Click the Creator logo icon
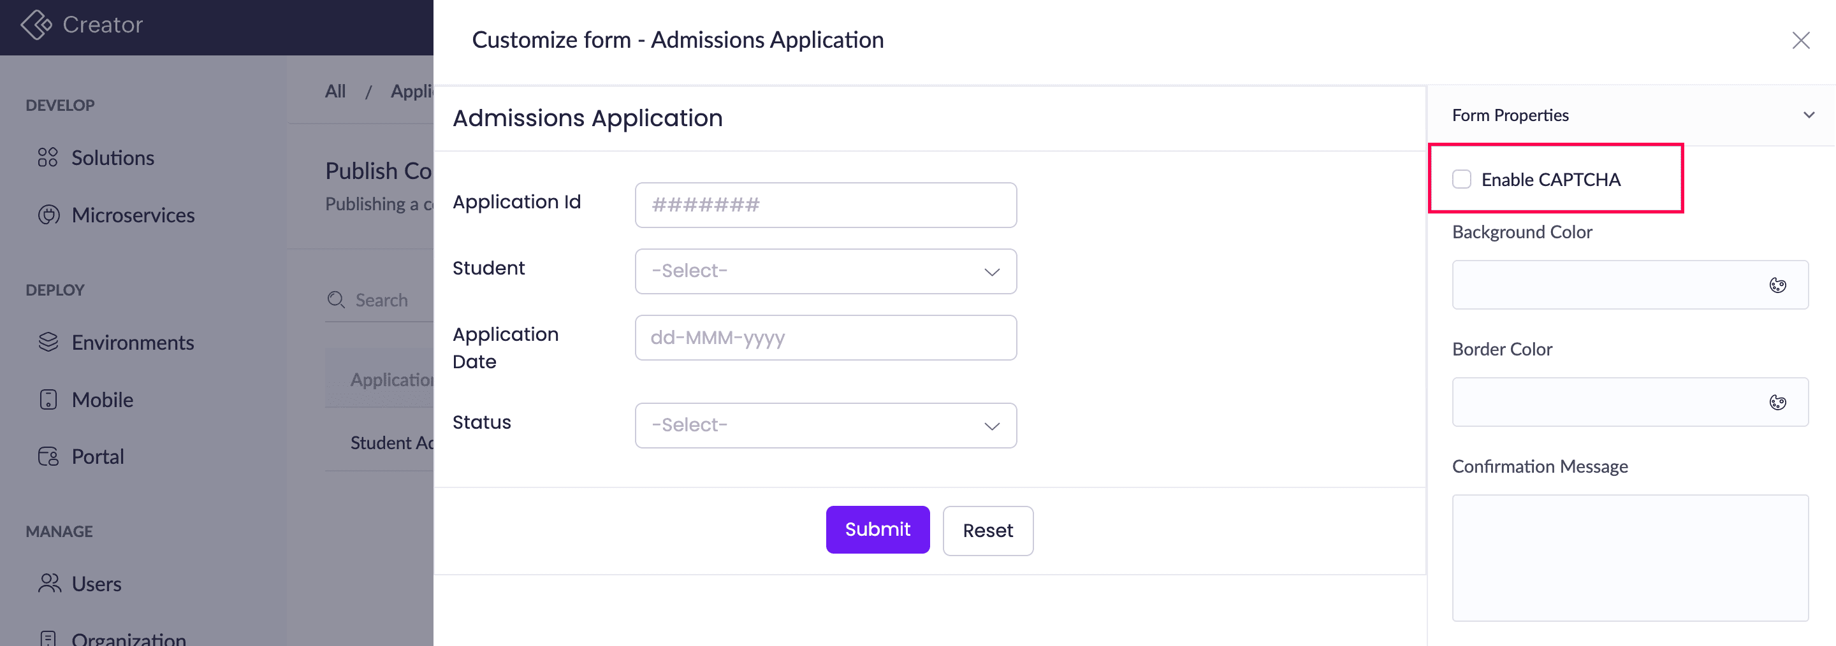 pyautogui.click(x=36, y=25)
